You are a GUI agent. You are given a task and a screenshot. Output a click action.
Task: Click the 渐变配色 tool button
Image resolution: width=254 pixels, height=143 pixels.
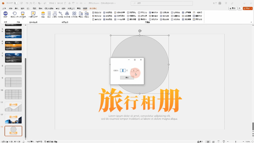[108, 19]
